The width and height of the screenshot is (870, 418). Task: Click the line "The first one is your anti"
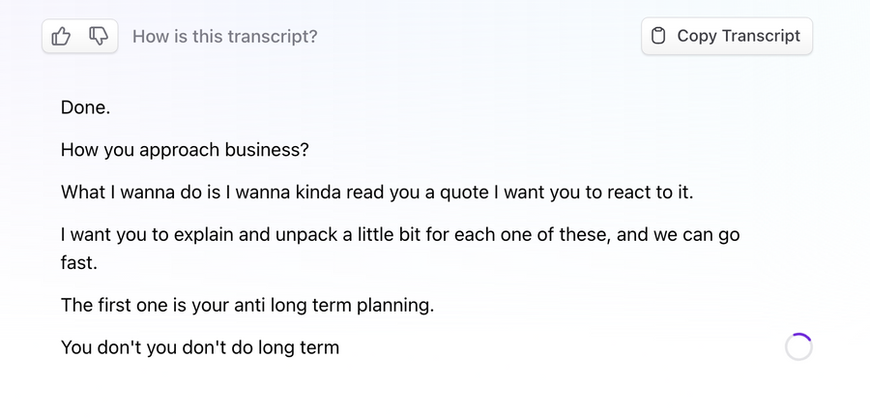pyautogui.click(x=247, y=305)
